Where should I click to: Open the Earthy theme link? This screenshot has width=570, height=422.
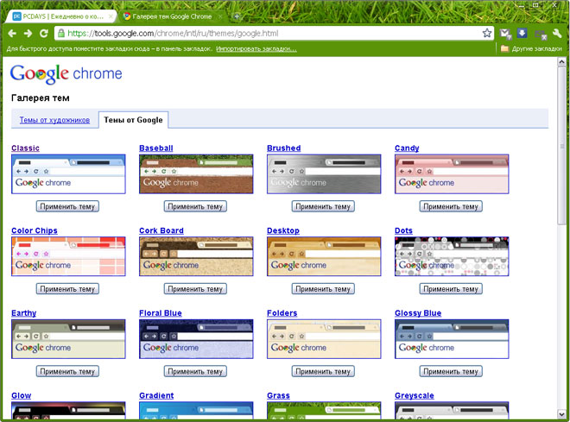24,313
